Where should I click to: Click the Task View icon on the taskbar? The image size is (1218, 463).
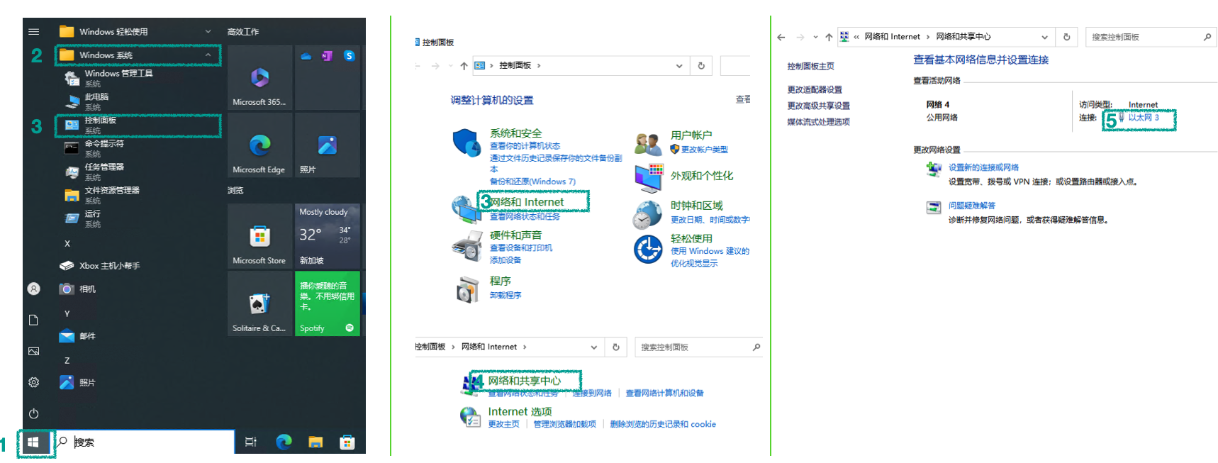pos(251,442)
